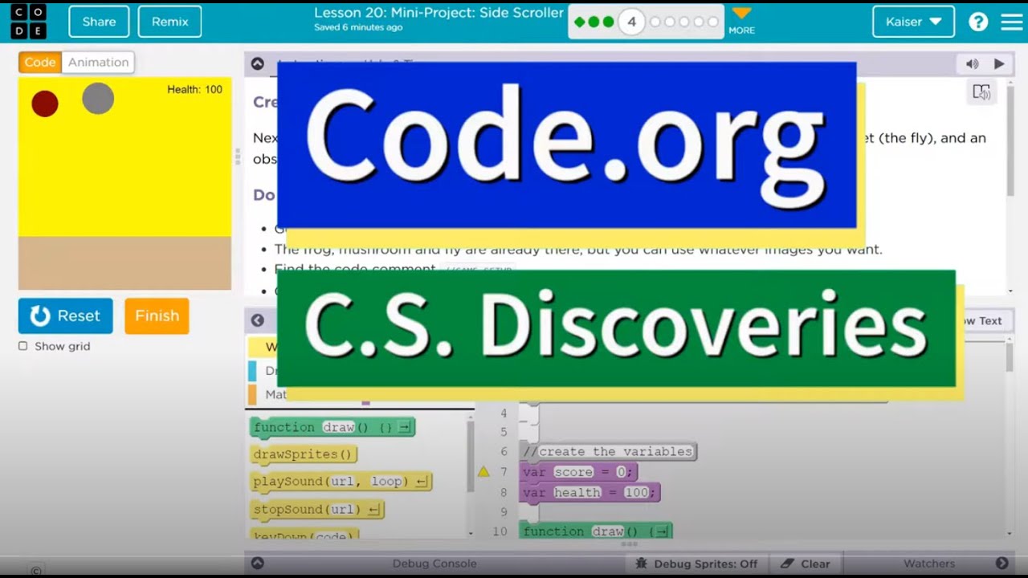Clear the debug console
Screen dimensions: 1028x578
click(805, 564)
